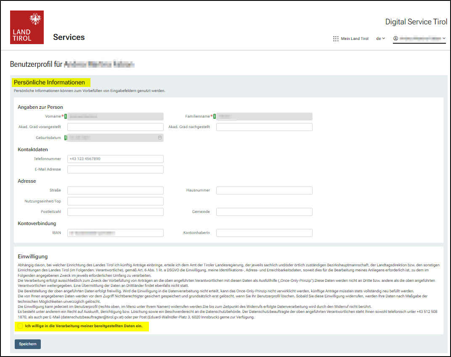
Task: Open the calendar icon in Geburtsdatum field
Action: tap(160, 137)
